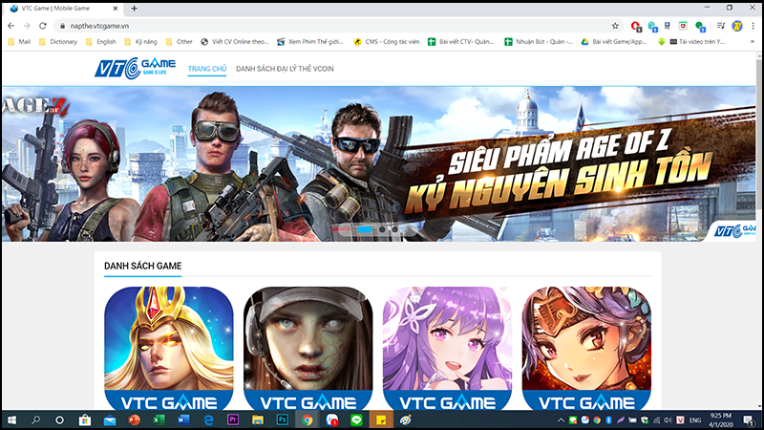Select the TRANG CHỦ menu tab
The width and height of the screenshot is (764, 430).
(207, 69)
